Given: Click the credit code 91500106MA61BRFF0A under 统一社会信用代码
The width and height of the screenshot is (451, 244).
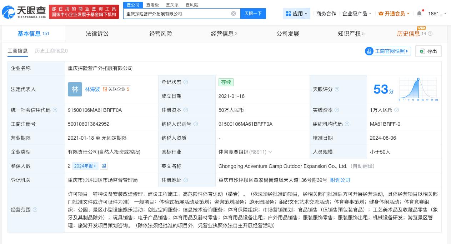Looking at the screenshot, I should click(95, 110).
